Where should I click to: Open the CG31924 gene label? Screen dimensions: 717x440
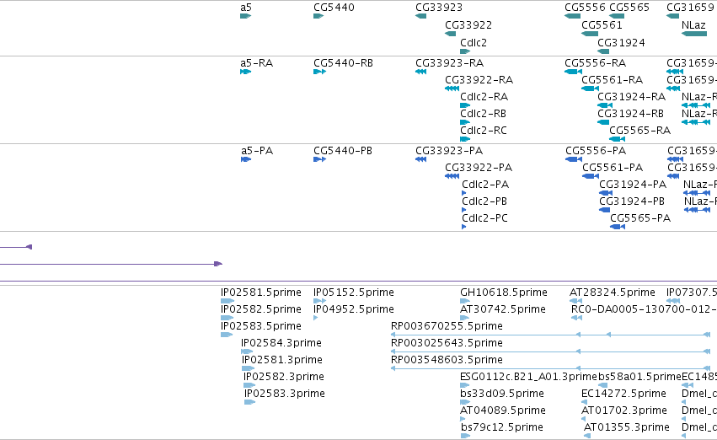coord(622,42)
